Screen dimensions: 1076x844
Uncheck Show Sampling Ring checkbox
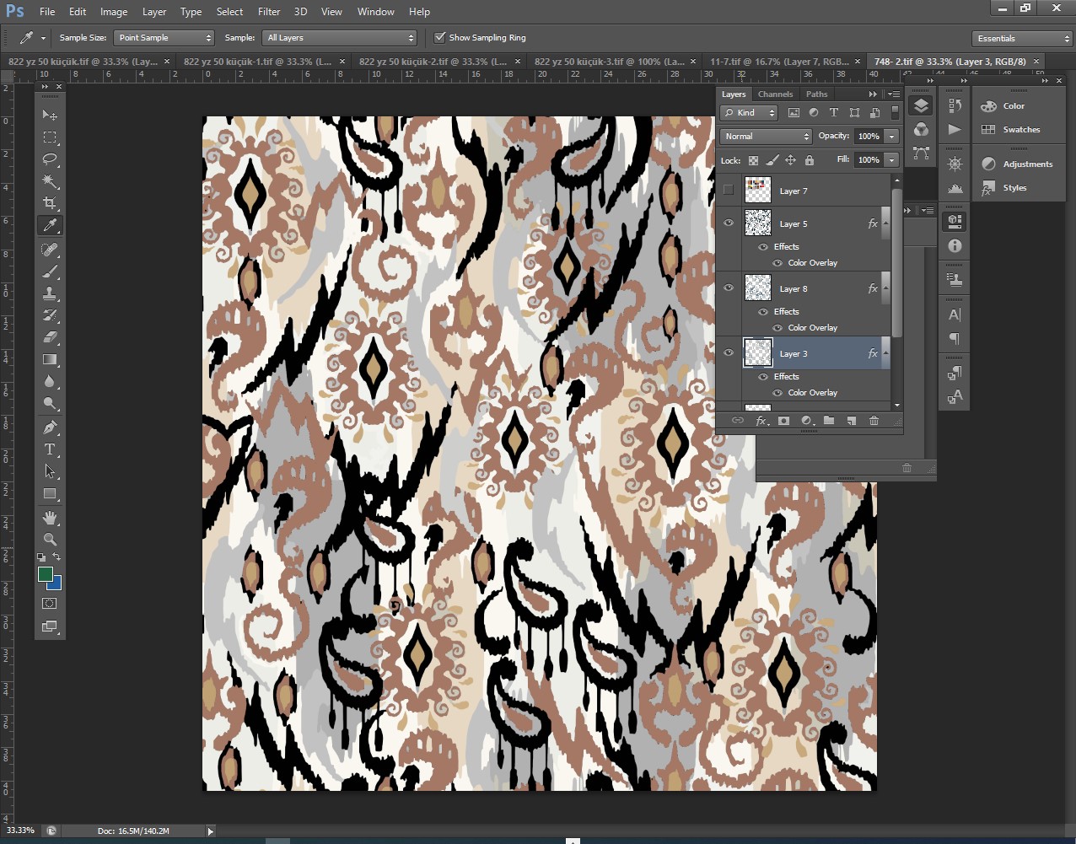pyautogui.click(x=439, y=38)
